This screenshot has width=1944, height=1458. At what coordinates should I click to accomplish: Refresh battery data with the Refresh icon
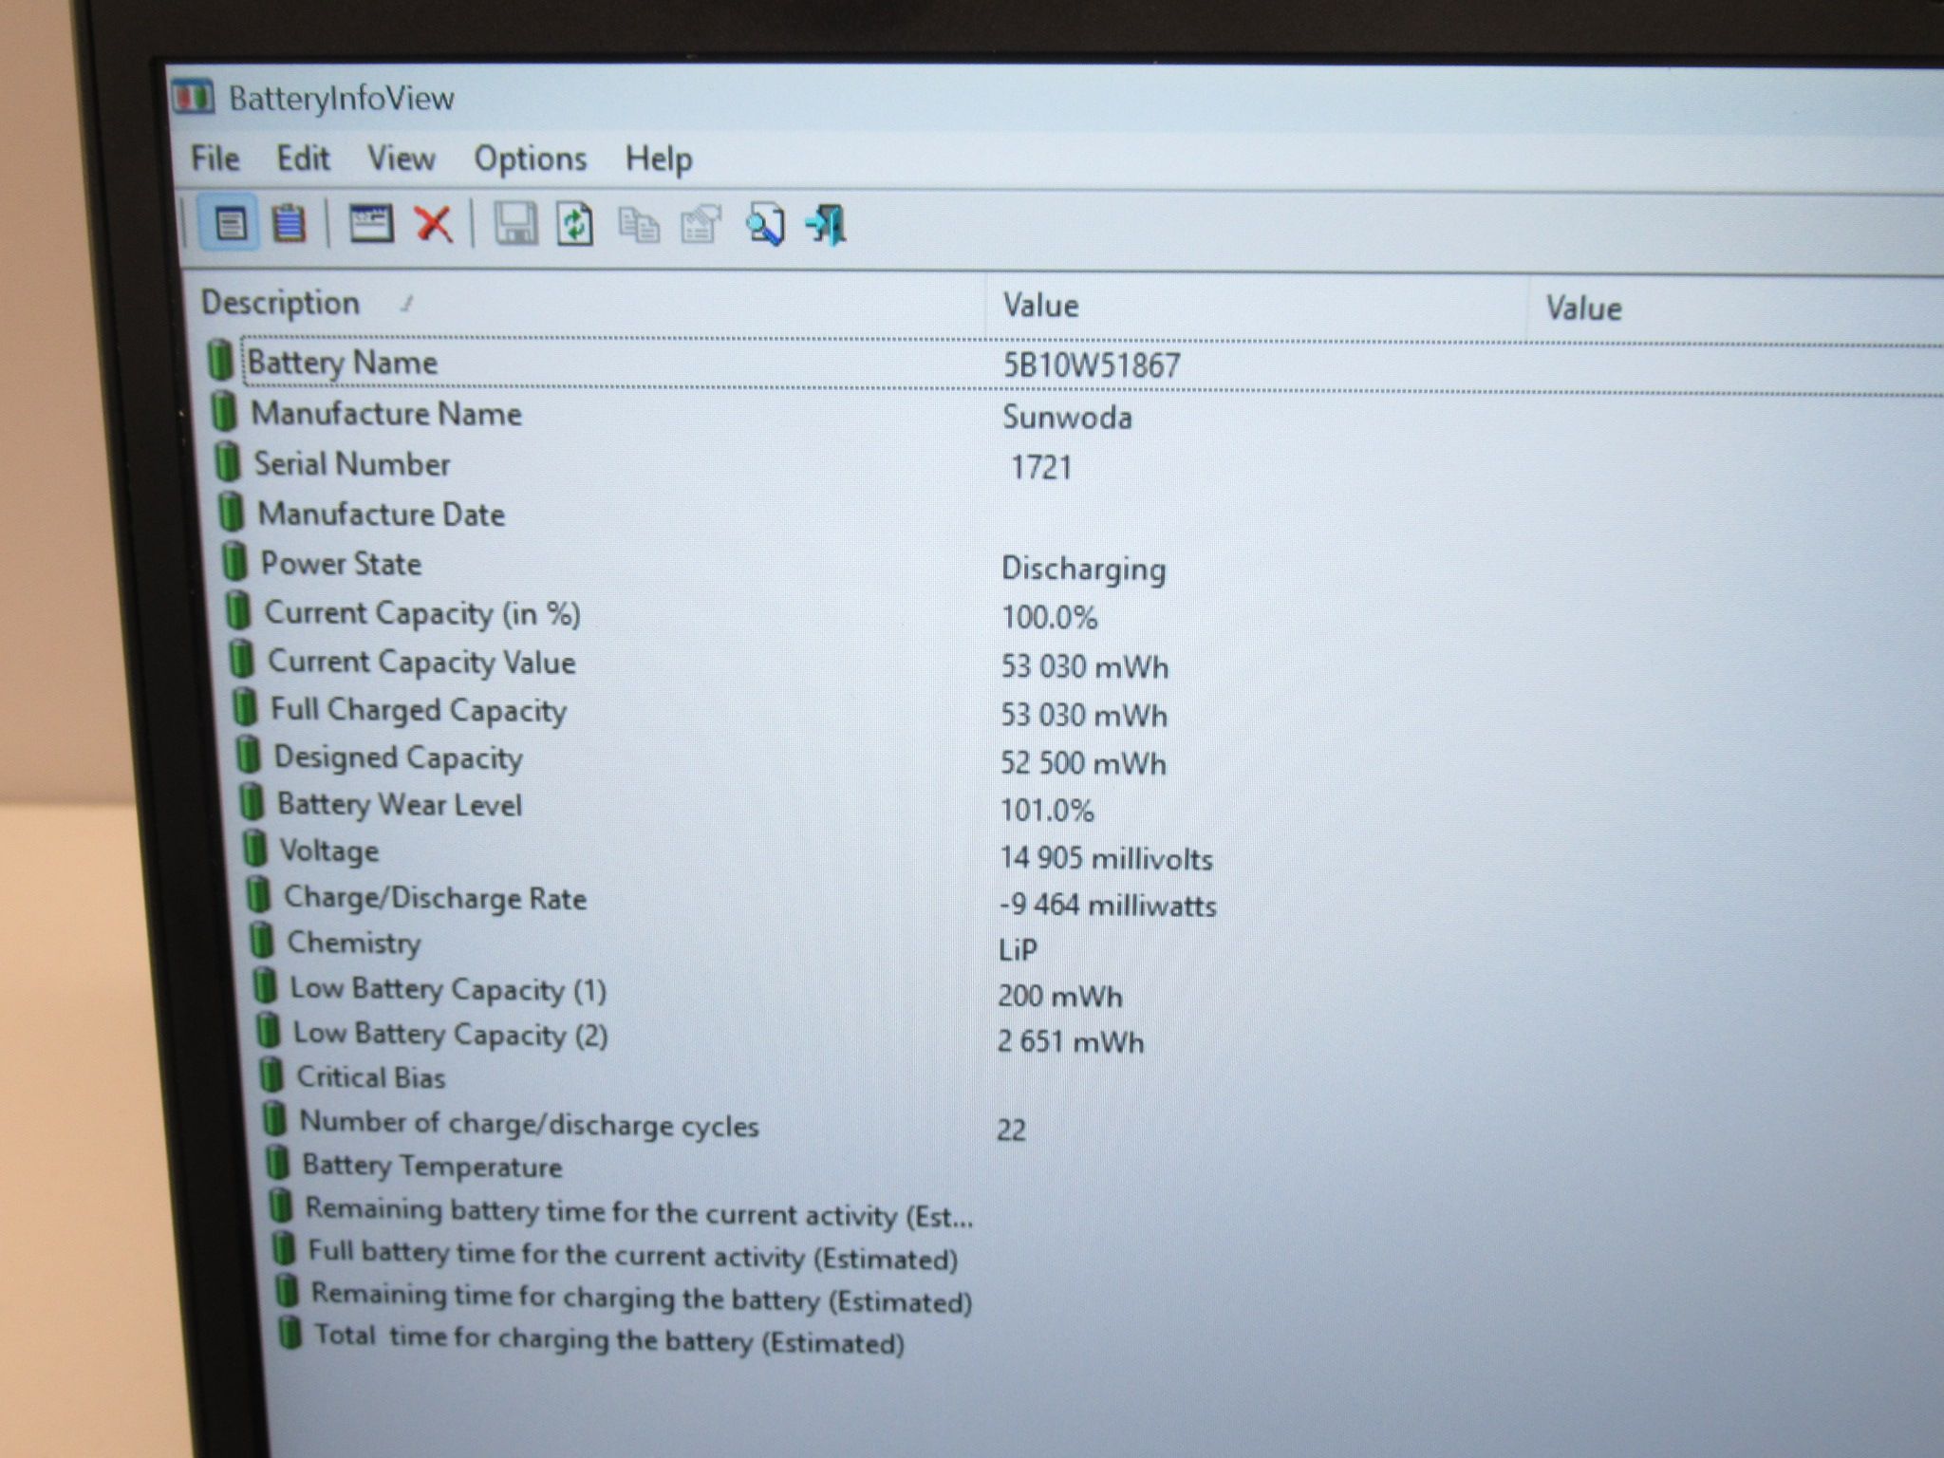click(x=575, y=225)
